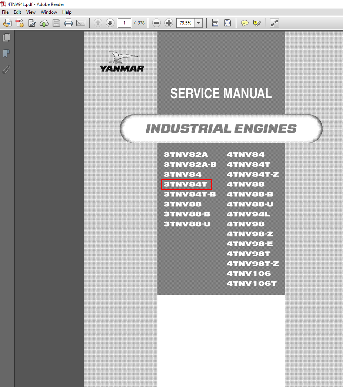
Task: Click the 4TNV106 model text
Action: (x=249, y=274)
